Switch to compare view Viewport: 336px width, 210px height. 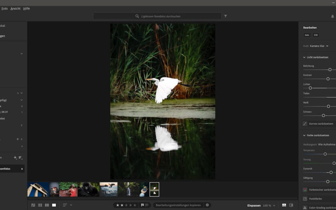click(x=47, y=205)
